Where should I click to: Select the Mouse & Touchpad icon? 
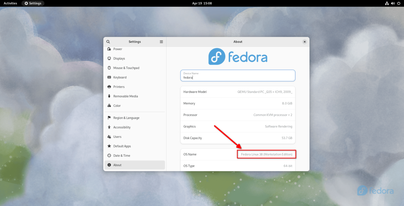(109, 68)
